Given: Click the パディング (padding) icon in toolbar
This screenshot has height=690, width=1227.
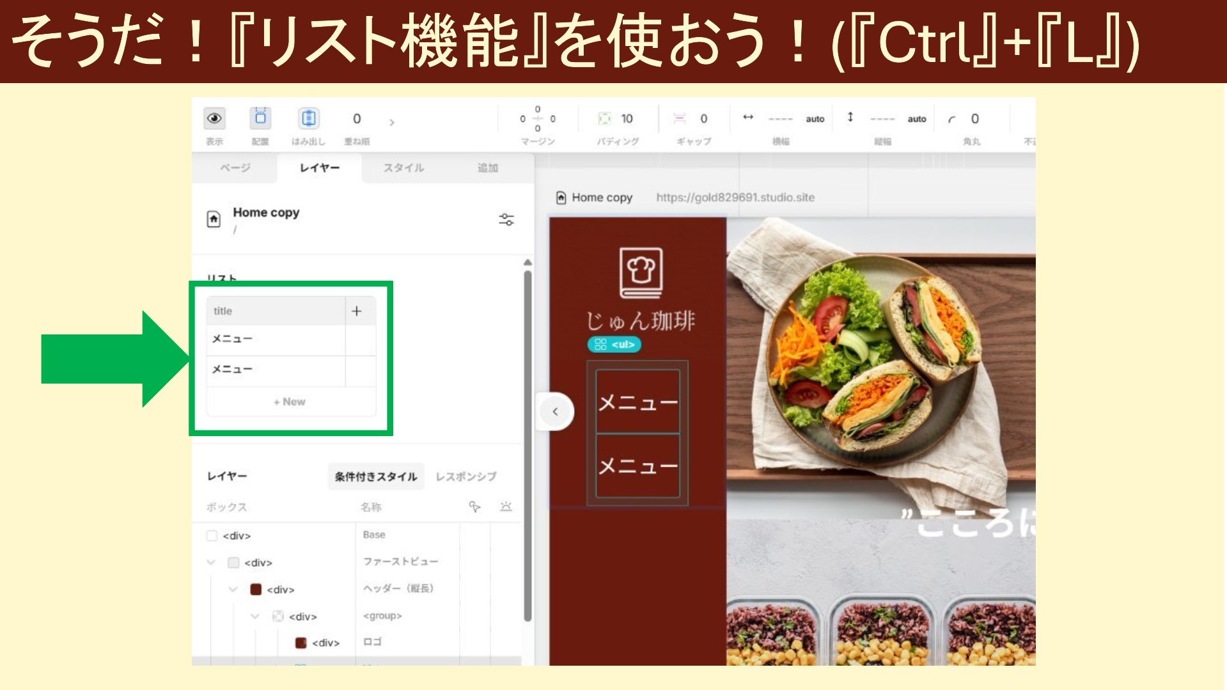Looking at the screenshot, I should (x=604, y=118).
